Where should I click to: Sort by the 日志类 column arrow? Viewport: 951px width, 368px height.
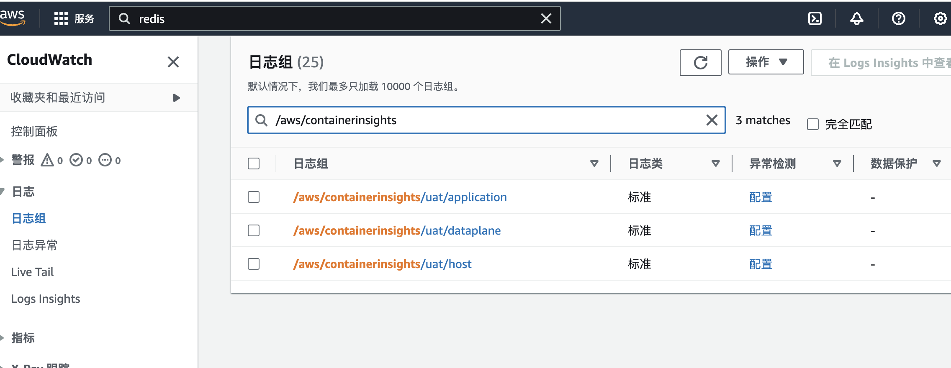[716, 164]
